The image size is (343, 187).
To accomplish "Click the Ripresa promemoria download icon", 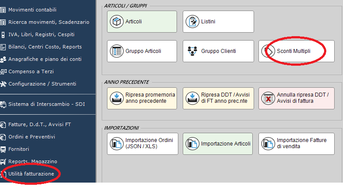I will [117, 98].
